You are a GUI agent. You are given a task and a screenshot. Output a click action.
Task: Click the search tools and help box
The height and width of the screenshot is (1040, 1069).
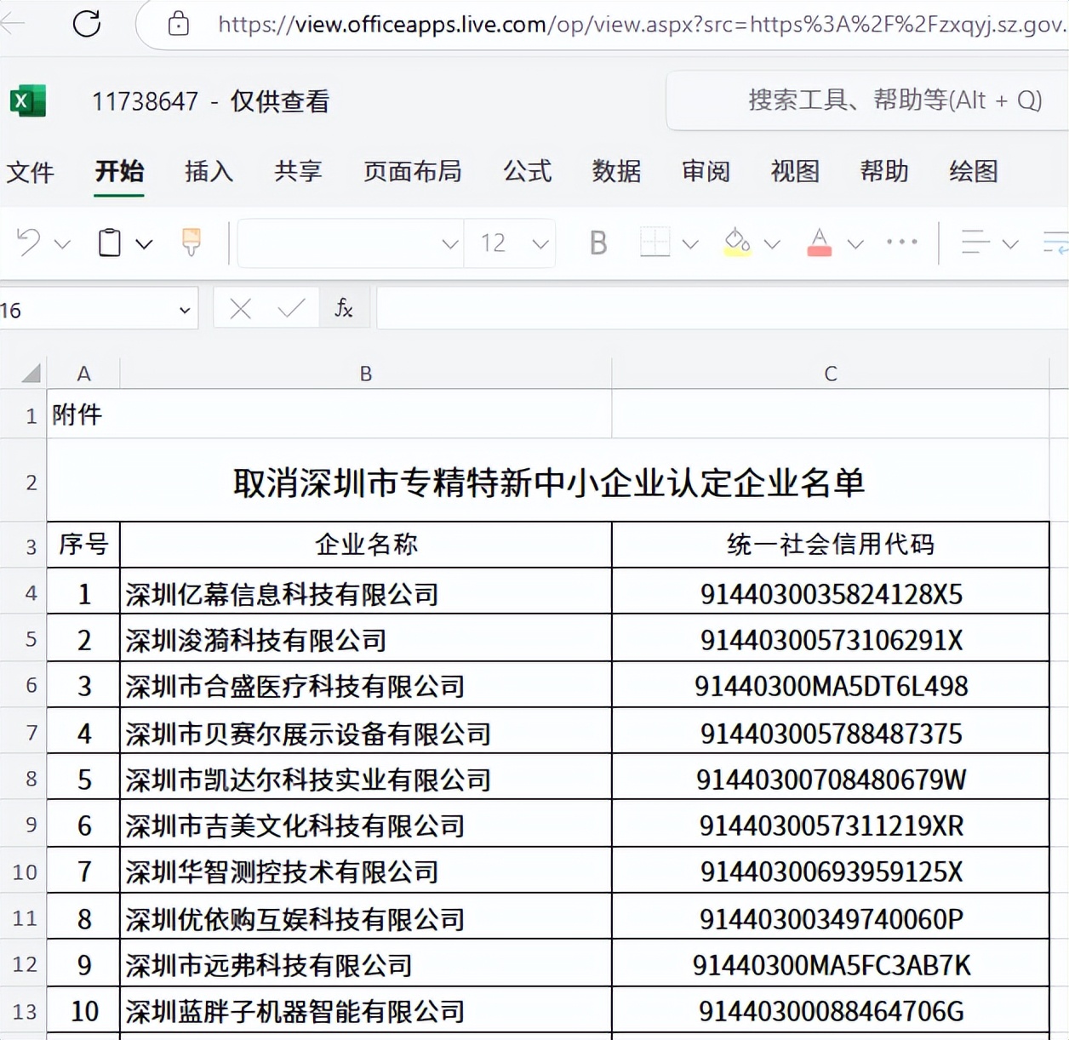(867, 100)
